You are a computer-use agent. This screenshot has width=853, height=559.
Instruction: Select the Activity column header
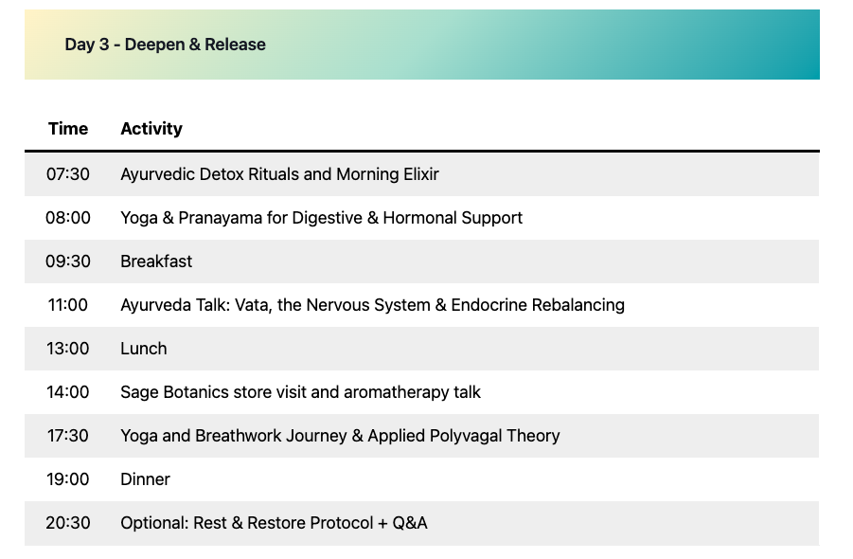click(151, 129)
